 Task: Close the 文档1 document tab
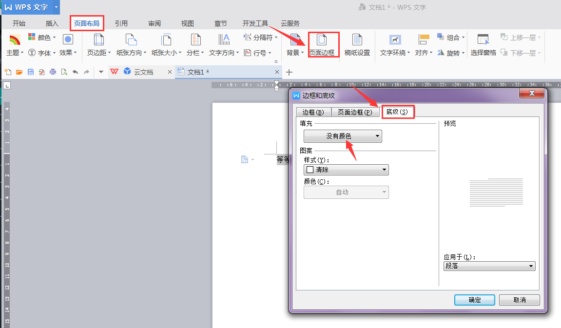[277, 72]
